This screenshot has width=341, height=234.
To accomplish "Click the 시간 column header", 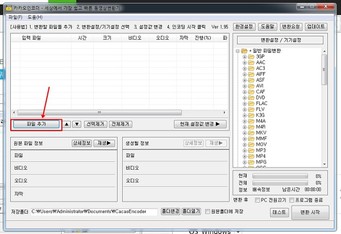I will pyautogui.click(x=82, y=38).
